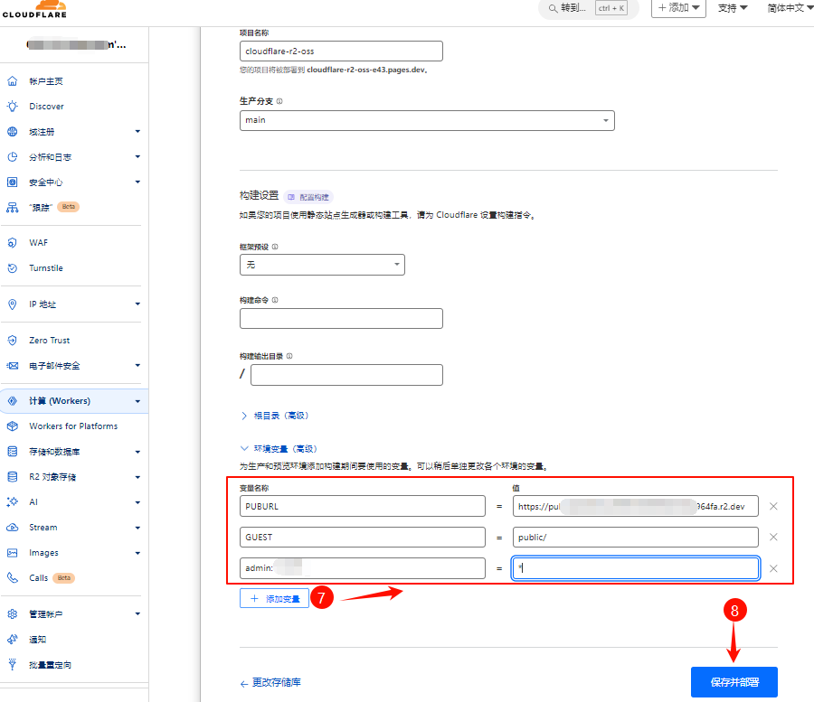Remove the PUBURL variable row
Image resolution: width=814 pixels, height=702 pixels.
[x=773, y=506]
